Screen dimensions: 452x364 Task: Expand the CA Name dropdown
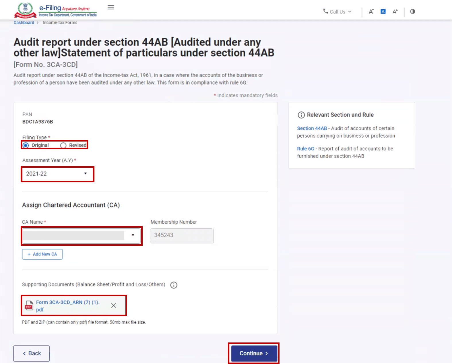pyautogui.click(x=82, y=235)
